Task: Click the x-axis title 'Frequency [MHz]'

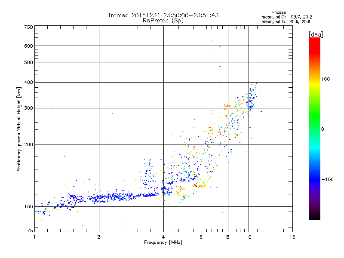Action: 163,243
